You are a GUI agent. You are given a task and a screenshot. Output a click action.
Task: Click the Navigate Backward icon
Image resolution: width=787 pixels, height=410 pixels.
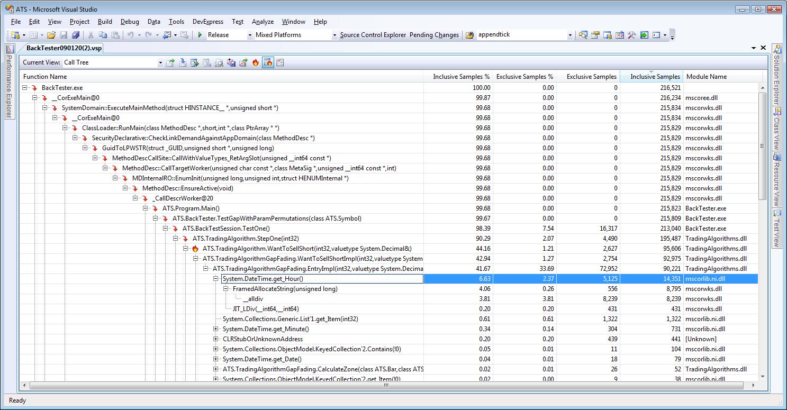tap(167, 35)
